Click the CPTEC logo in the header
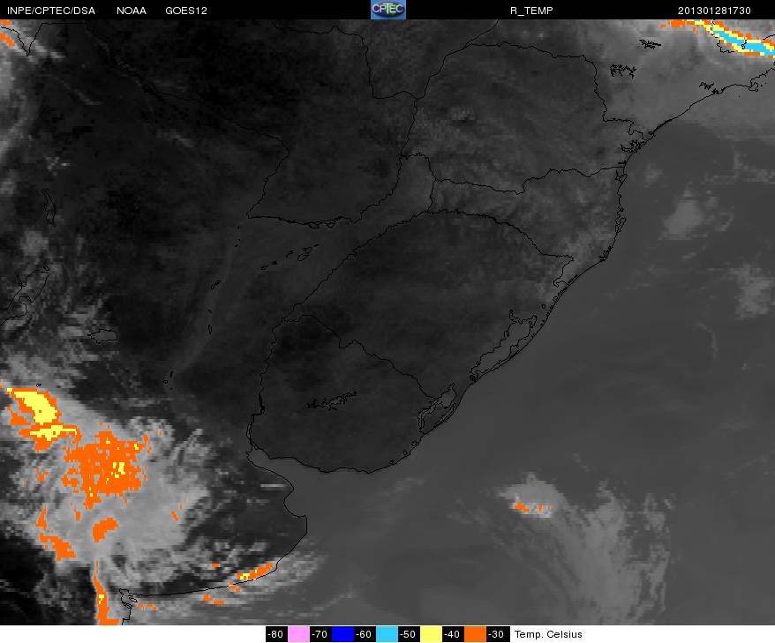This screenshot has width=775, height=643. (388, 10)
